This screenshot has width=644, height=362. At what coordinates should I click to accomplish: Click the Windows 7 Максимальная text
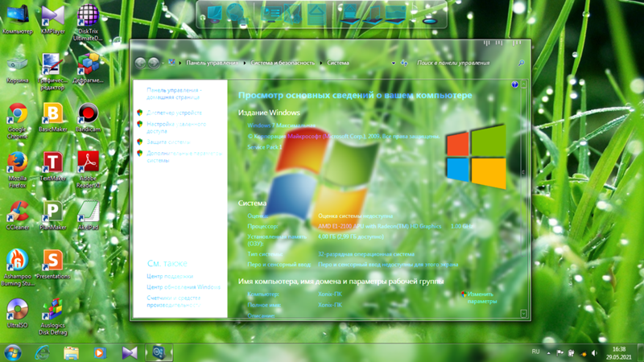click(281, 125)
